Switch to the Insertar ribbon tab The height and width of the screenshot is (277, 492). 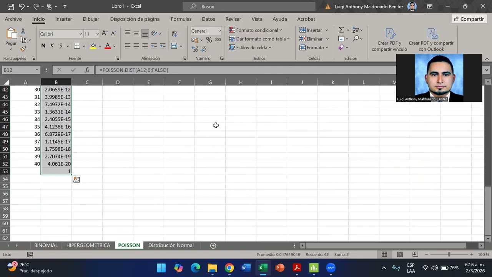tap(63, 19)
